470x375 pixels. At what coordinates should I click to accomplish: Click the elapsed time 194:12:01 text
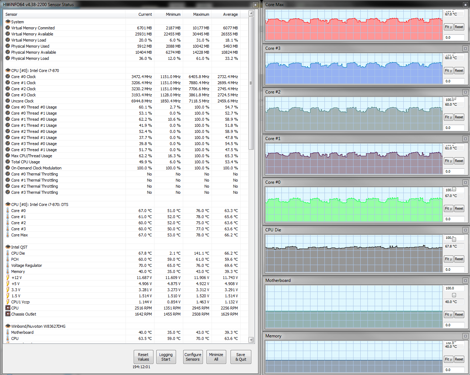[142, 367]
